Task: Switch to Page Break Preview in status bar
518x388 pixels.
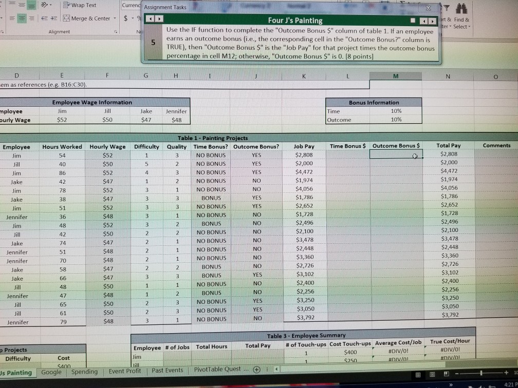Action: coord(446,374)
